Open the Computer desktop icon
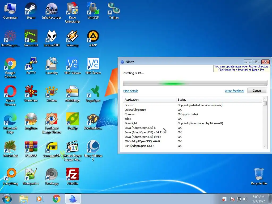 [x=10, y=11]
